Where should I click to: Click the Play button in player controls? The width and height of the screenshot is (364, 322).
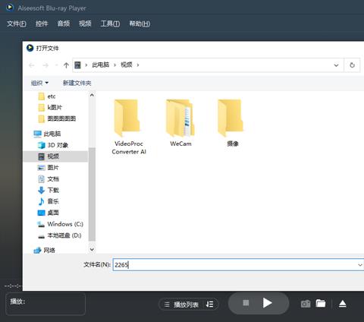coord(268,303)
